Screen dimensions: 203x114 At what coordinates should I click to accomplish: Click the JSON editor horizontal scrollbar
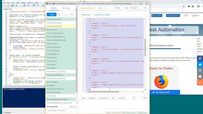[103, 92]
